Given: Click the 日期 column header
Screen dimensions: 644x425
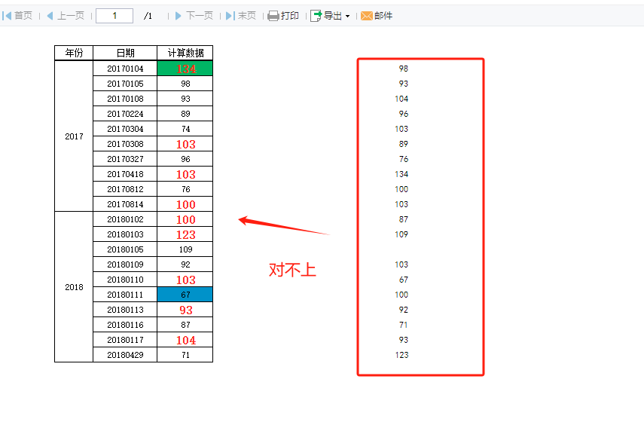Looking at the screenshot, I should click(x=125, y=53).
